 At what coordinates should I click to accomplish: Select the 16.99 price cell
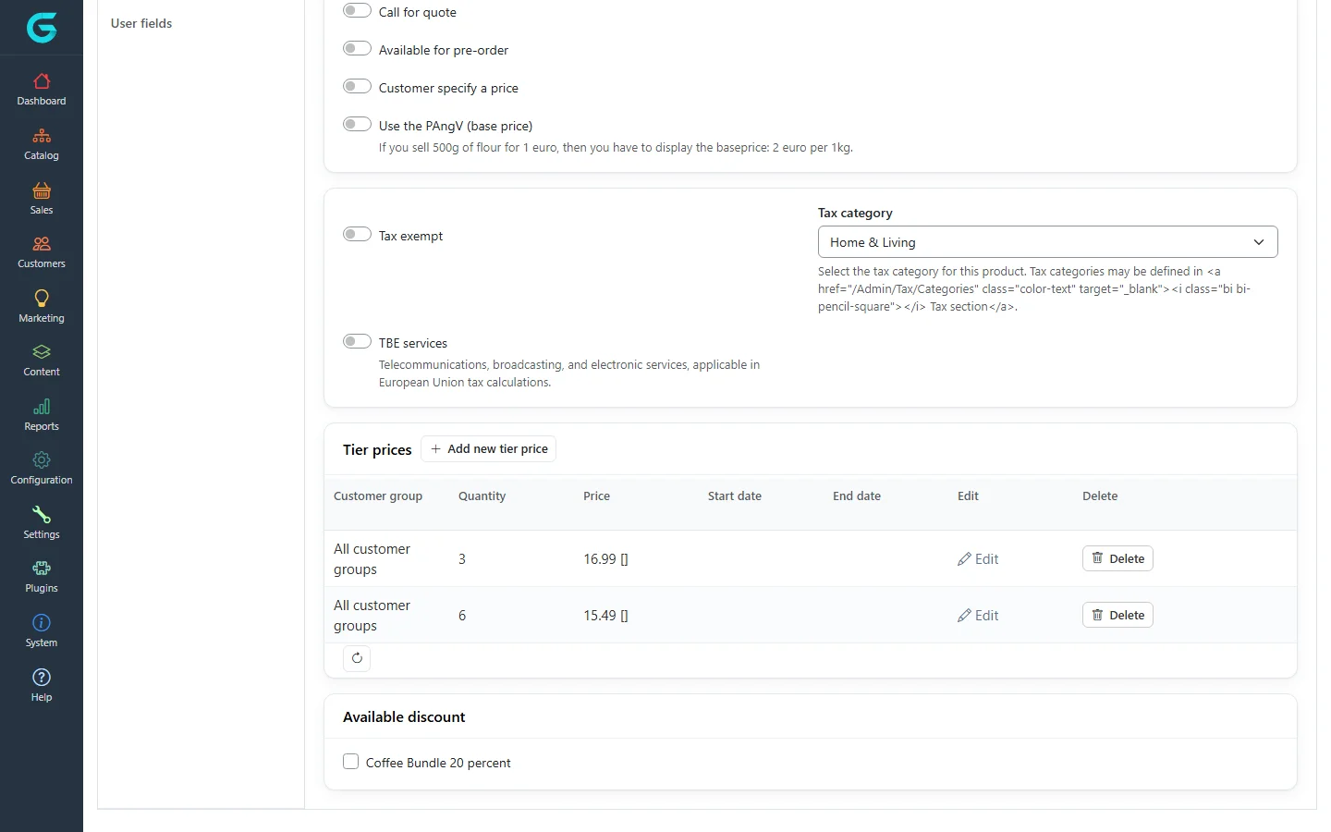click(605, 559)
